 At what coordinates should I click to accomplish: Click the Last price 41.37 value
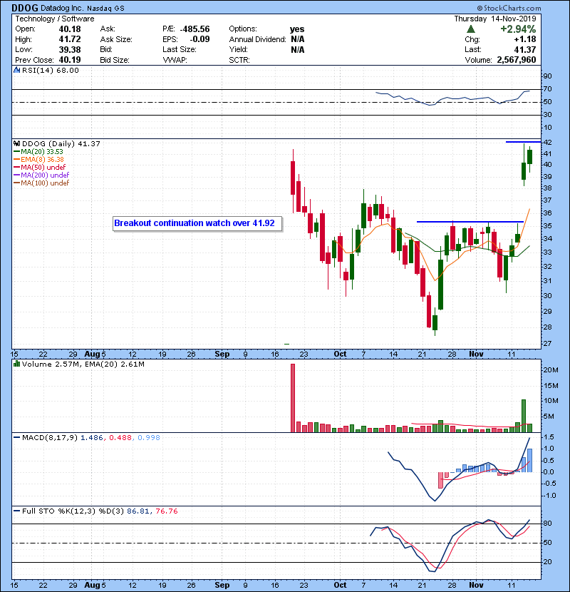[524, 49]
